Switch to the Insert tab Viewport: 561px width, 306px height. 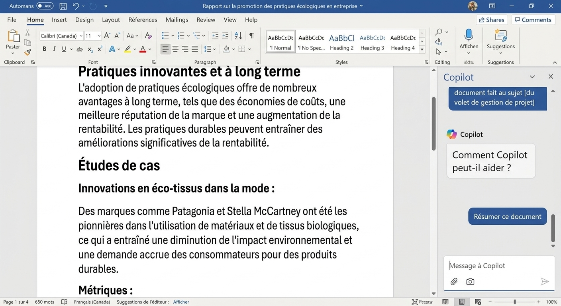pyautogui.click(x=59, y=20)
